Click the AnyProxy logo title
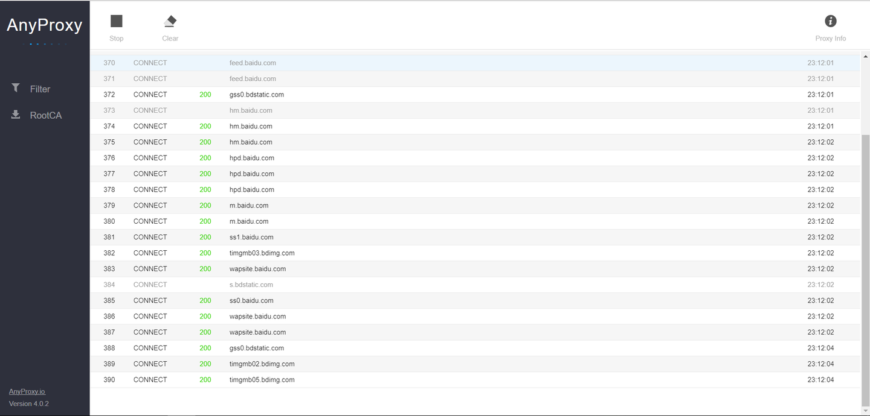 point(45,25)
